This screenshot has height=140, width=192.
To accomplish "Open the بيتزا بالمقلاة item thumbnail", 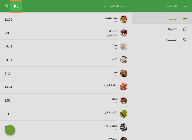I will tap(123, 19).
